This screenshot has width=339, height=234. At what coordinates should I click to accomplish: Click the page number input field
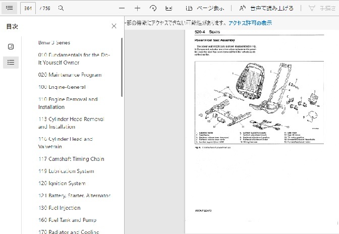point(28,9)
